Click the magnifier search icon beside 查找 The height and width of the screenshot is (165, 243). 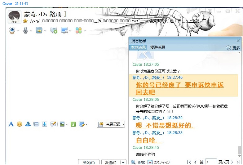133,162
